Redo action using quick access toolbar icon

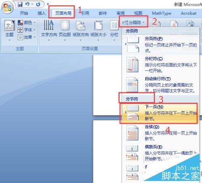[x=38, y=4]
